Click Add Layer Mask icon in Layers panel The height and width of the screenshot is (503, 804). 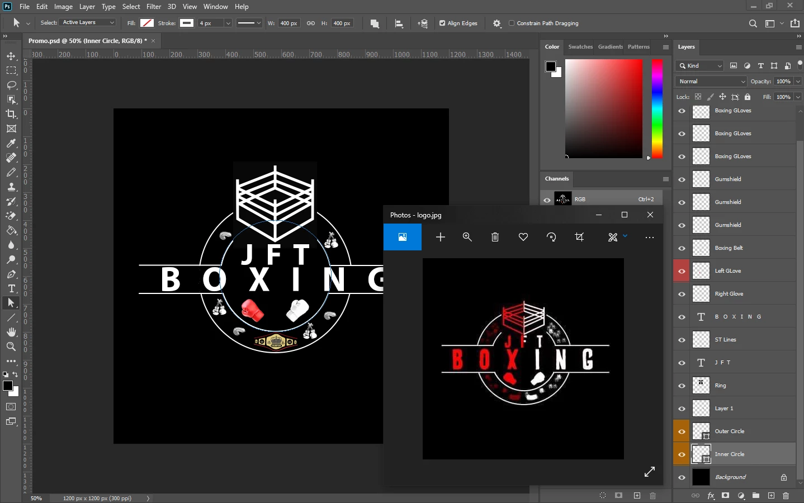(726, 496)
